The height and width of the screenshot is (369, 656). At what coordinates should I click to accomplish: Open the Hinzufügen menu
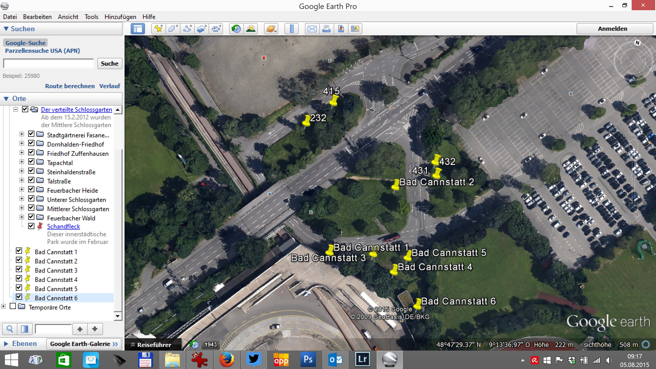(120, 17)
